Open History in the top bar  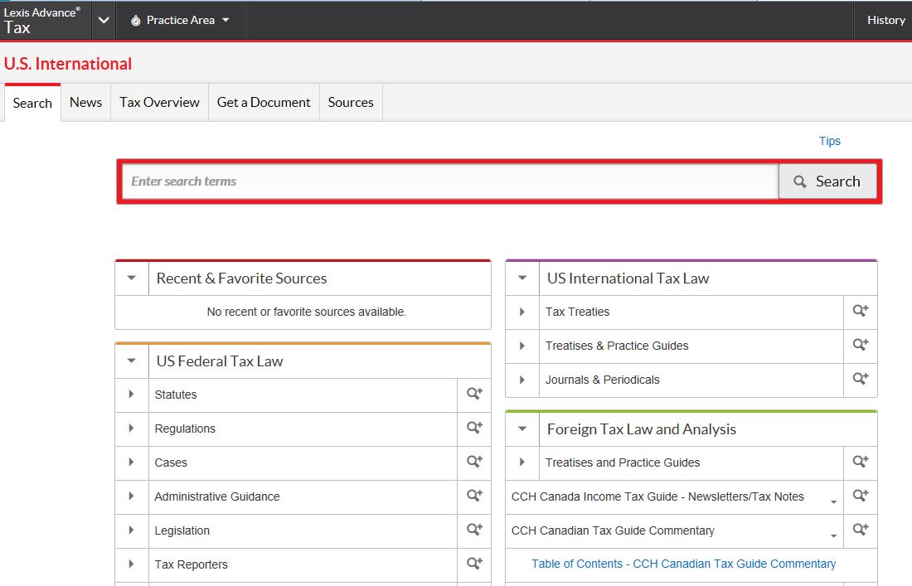tap(885, 21)
